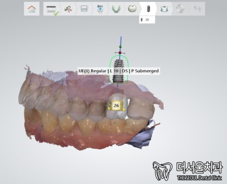The image size is (227, 184).
Task: Grab the red rotation handle on implant axis
Action: click(120, 53)
